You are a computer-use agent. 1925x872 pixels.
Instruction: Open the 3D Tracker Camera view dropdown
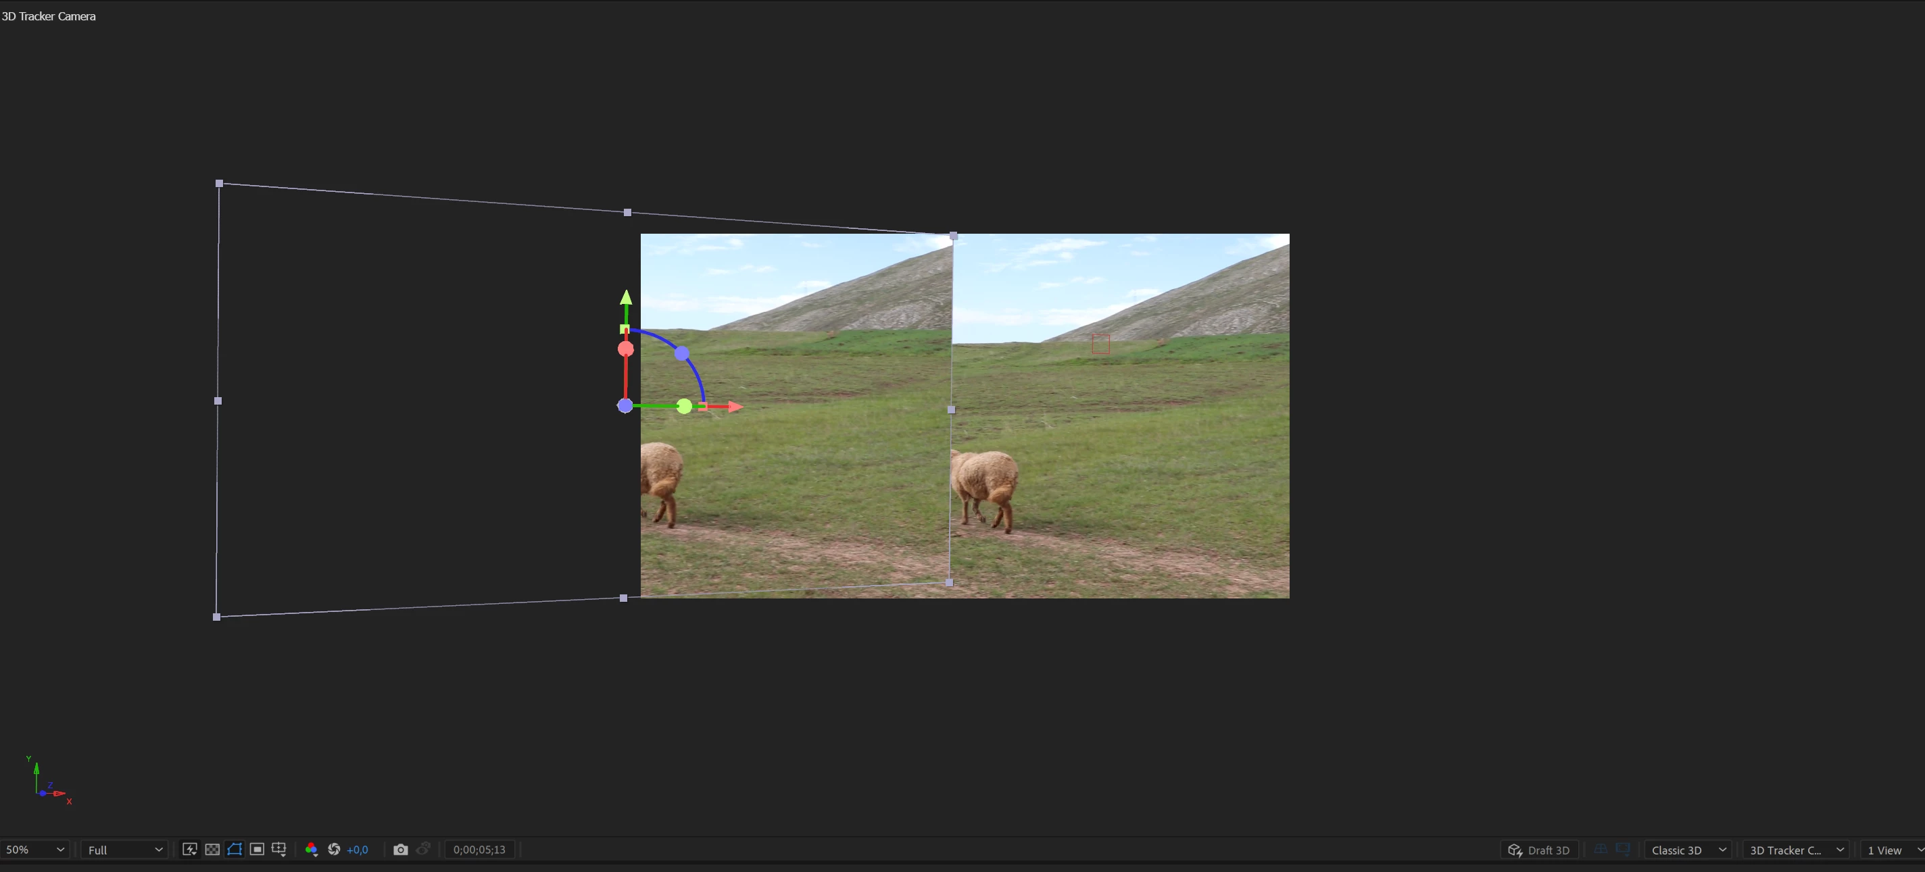pyautogui.click(x=1797, y=850)
